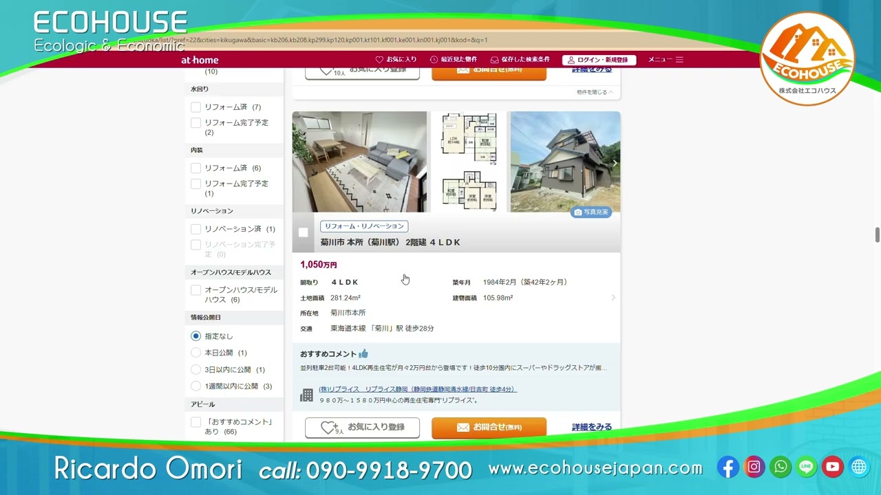This screenshot has height=495, width=881.
Task: Click the partially hidden upper お問合せ button
Action: [489, 74]
